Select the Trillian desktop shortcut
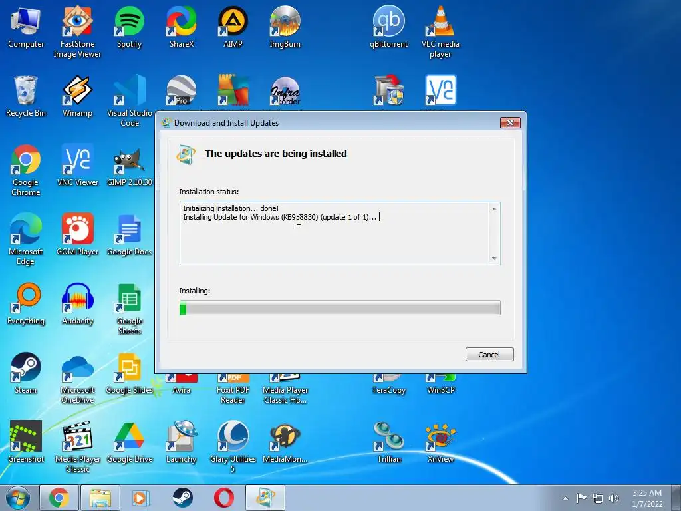 pos(388,442)
